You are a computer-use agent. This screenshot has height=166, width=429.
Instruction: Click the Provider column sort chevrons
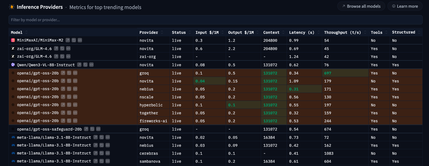[x=161, y=32]
